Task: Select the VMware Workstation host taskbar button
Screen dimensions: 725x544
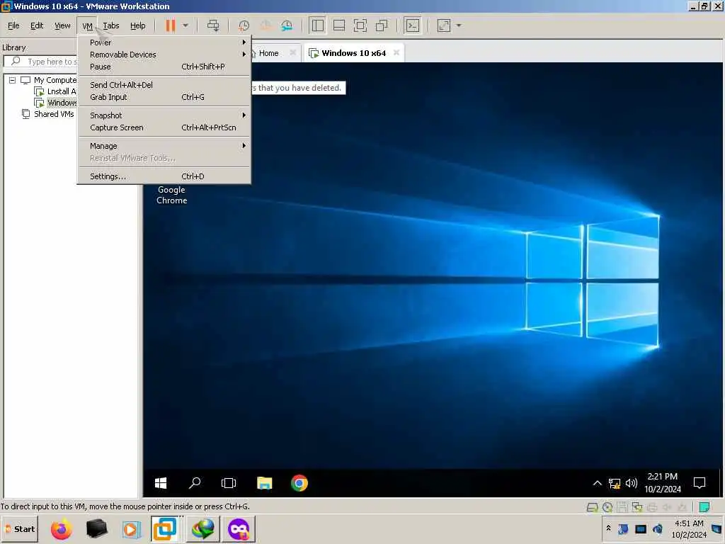Action: pyautogui.click(x=164, y=529)
